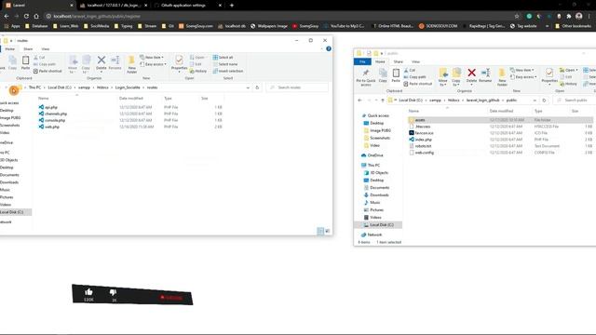Screen dimensions: 596x335
Task: Click Paste icon in routes window ribbon
Action: point(25,62)
